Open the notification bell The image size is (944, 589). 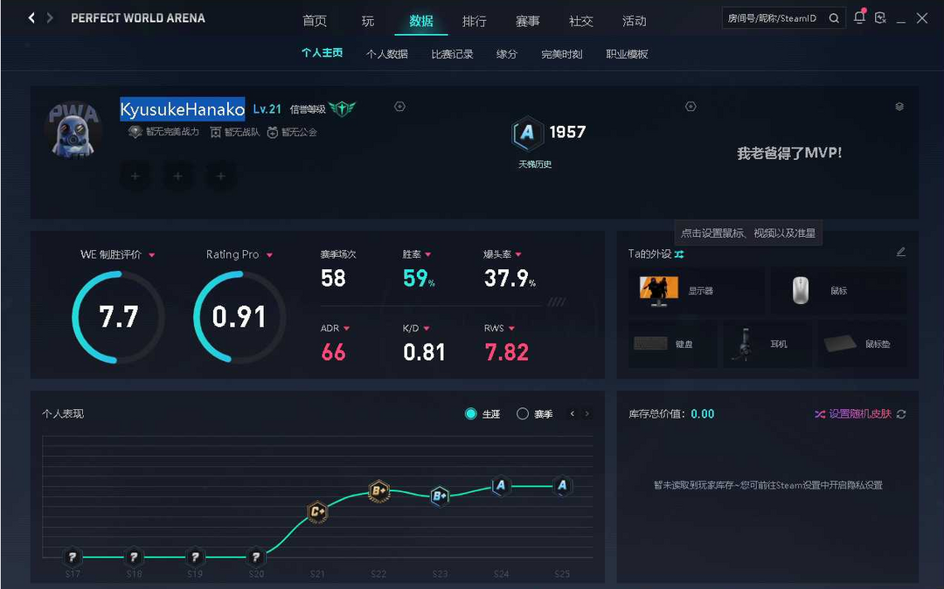(859, 17)
